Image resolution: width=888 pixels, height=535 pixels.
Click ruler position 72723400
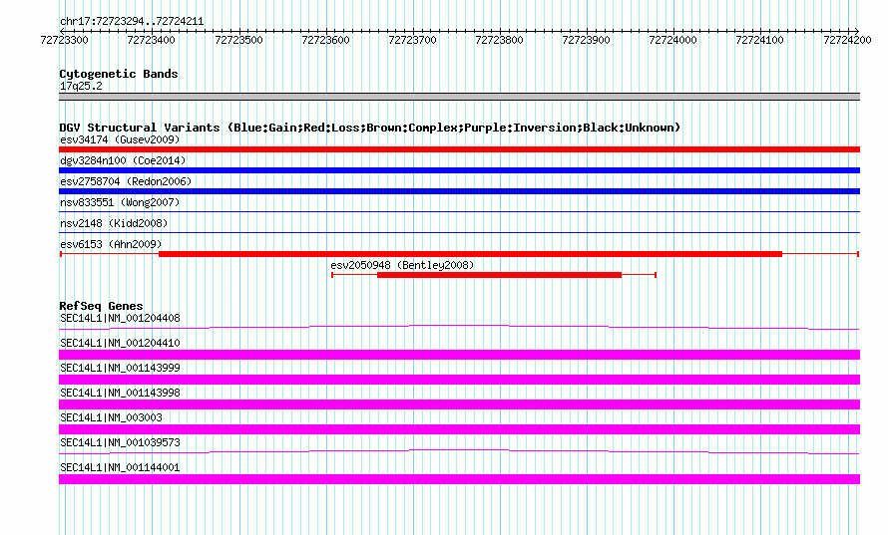pos(152,40)
